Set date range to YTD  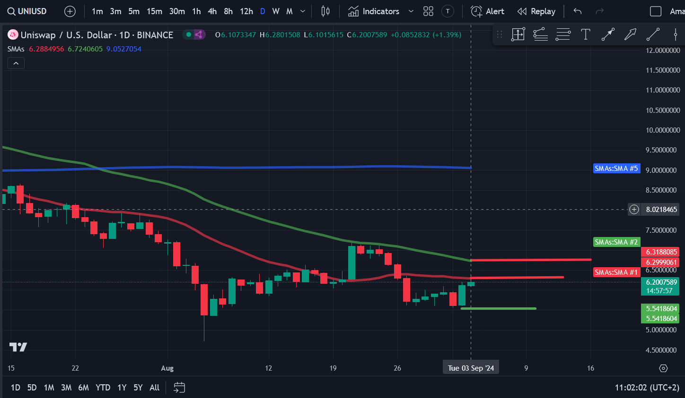pos(103,388)
